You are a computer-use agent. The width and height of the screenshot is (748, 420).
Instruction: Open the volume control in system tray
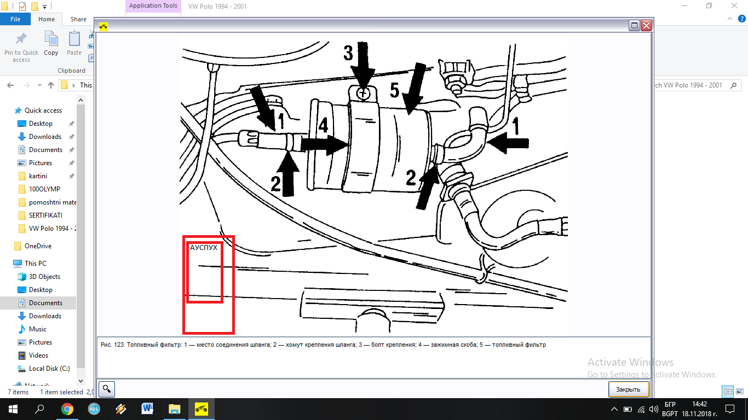[653, 409]
